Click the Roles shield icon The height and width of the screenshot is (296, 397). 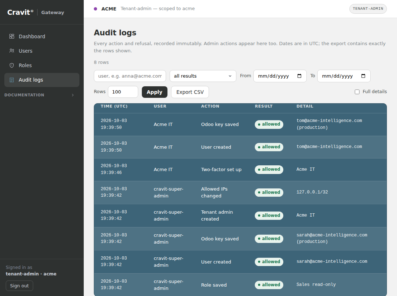pos(12,65)
